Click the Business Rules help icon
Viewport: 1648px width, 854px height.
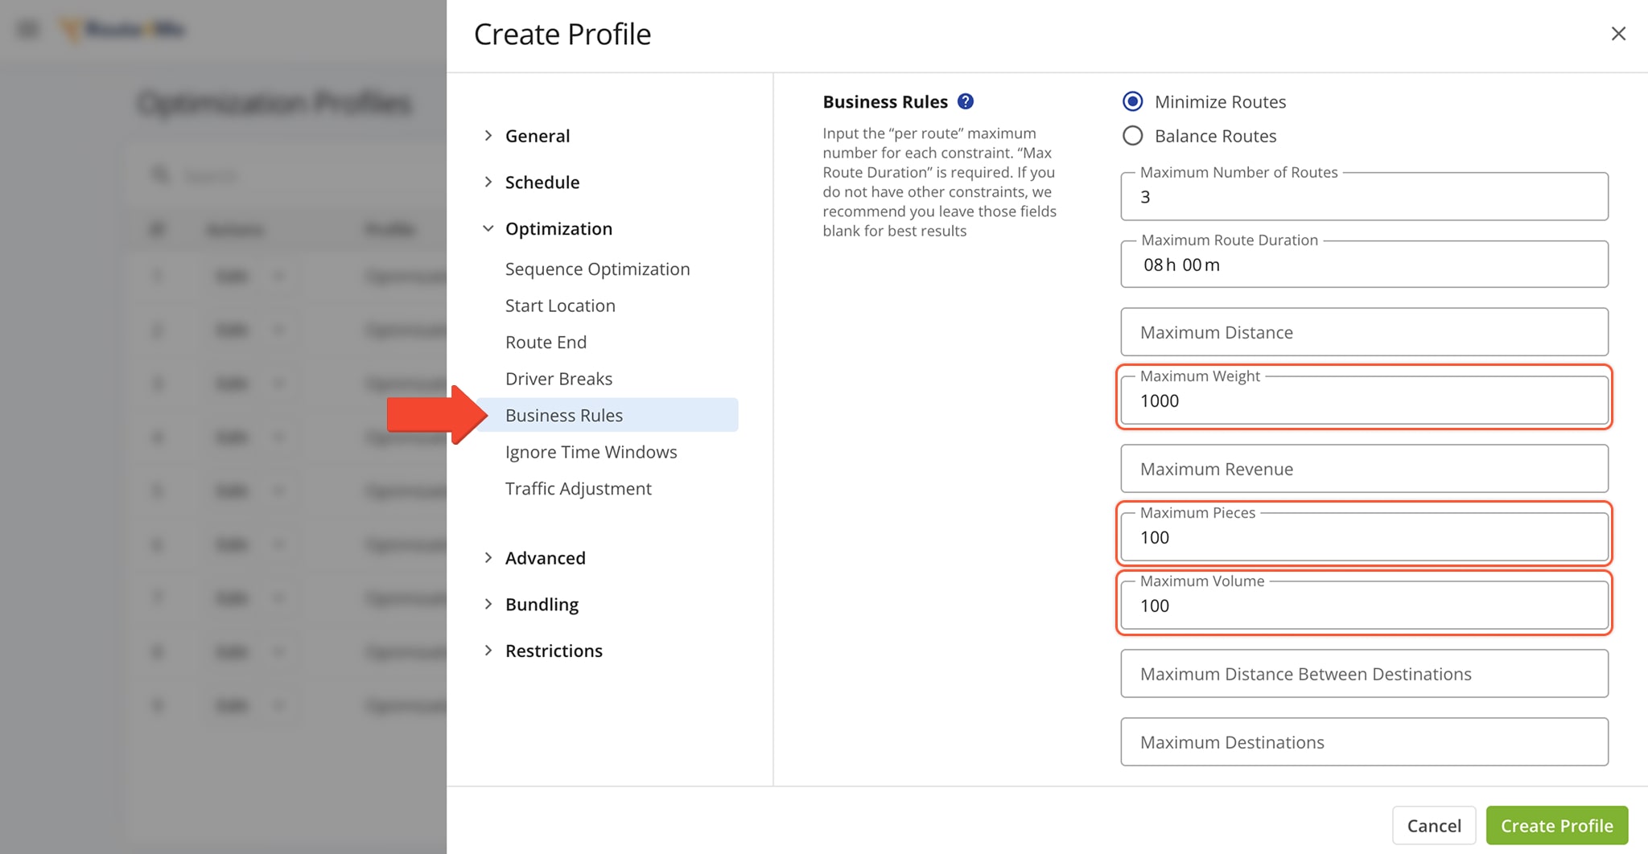point(966,101)
